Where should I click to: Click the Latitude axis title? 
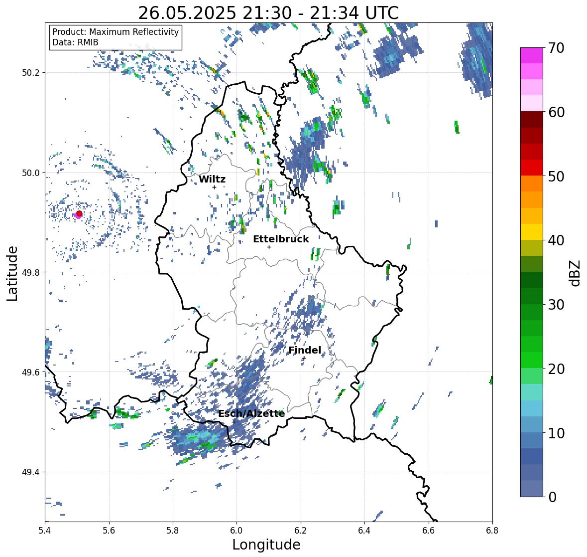pos(12,273)
